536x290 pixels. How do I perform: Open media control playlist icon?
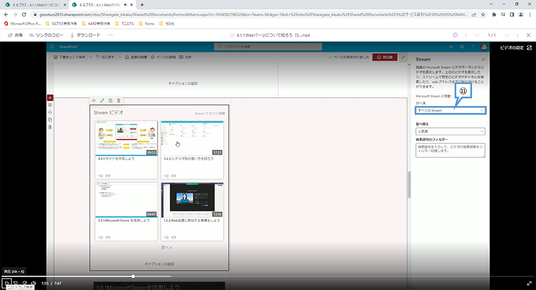pyautogui.click(x=503, y=14)
